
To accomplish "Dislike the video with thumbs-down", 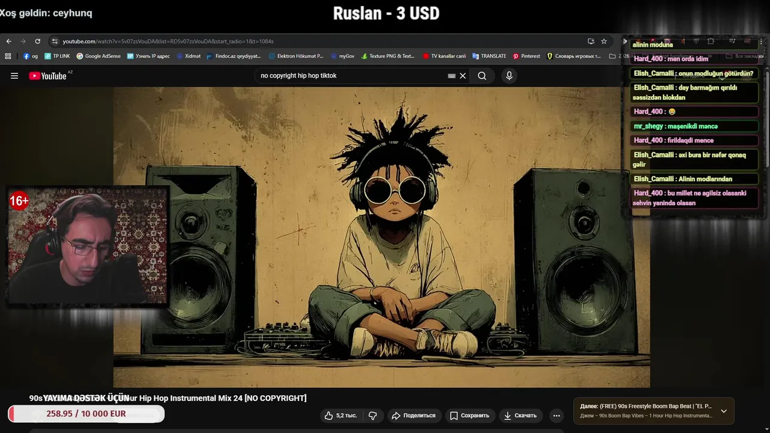I will click(373, 416).
